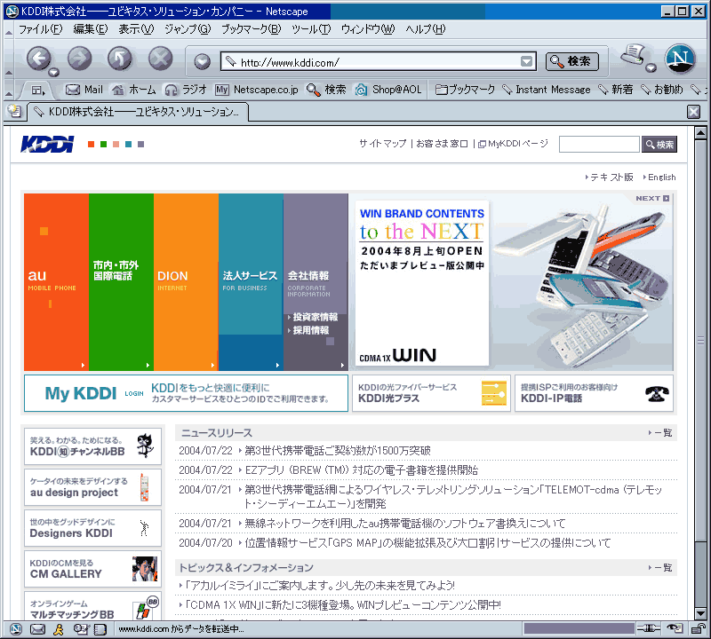
Task: Click the teal 法人サービス FOR BUSINESS panel
Action: [x=251, y=282]
